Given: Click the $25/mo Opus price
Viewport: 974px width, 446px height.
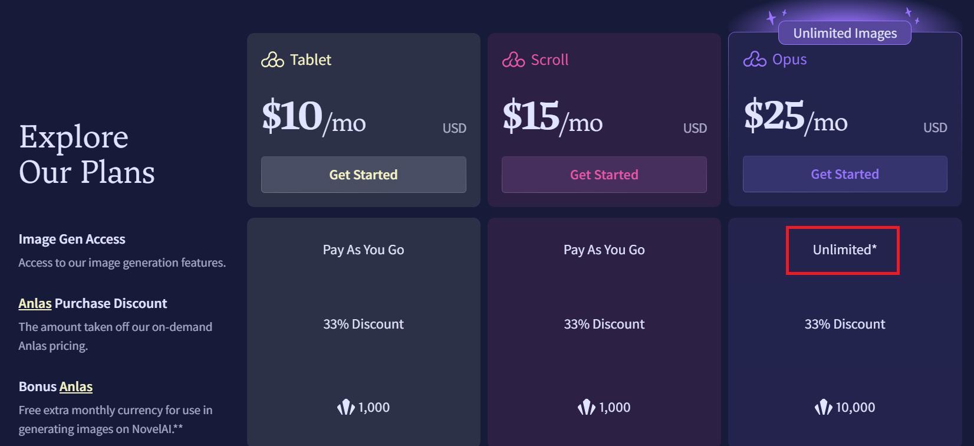Looking at the screenshot, I should tap(795, 116).
